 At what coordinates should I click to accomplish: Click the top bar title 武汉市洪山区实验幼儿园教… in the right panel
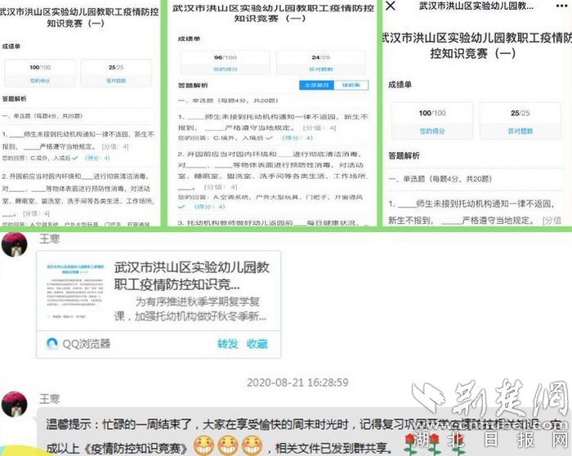(476, 6)
